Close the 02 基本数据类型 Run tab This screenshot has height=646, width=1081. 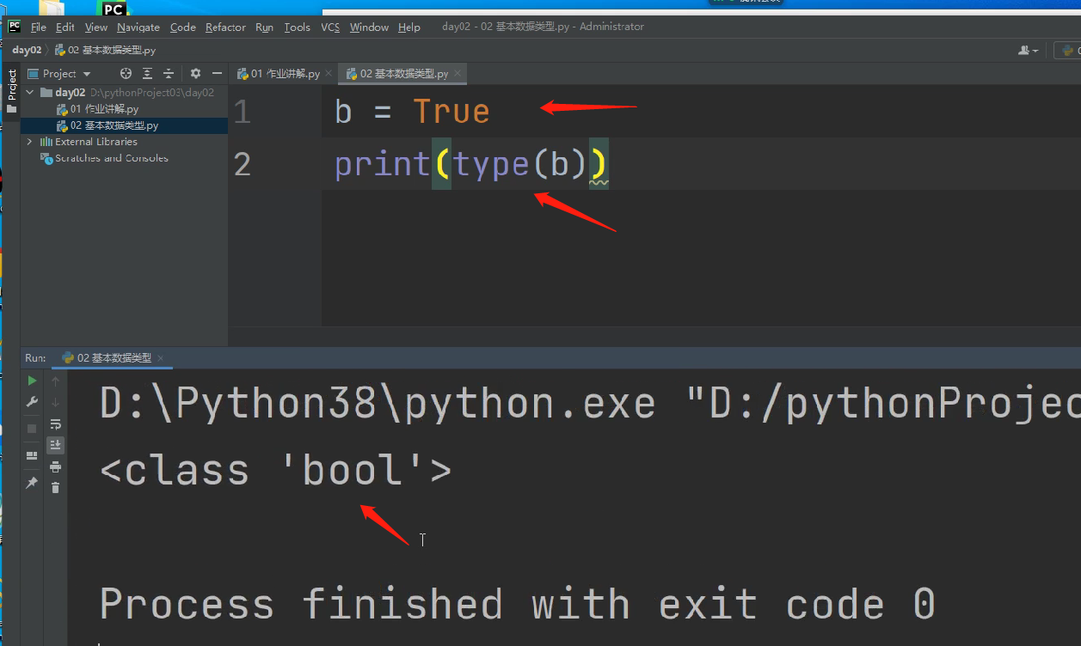pyautogui.click(x=161, y=358)
